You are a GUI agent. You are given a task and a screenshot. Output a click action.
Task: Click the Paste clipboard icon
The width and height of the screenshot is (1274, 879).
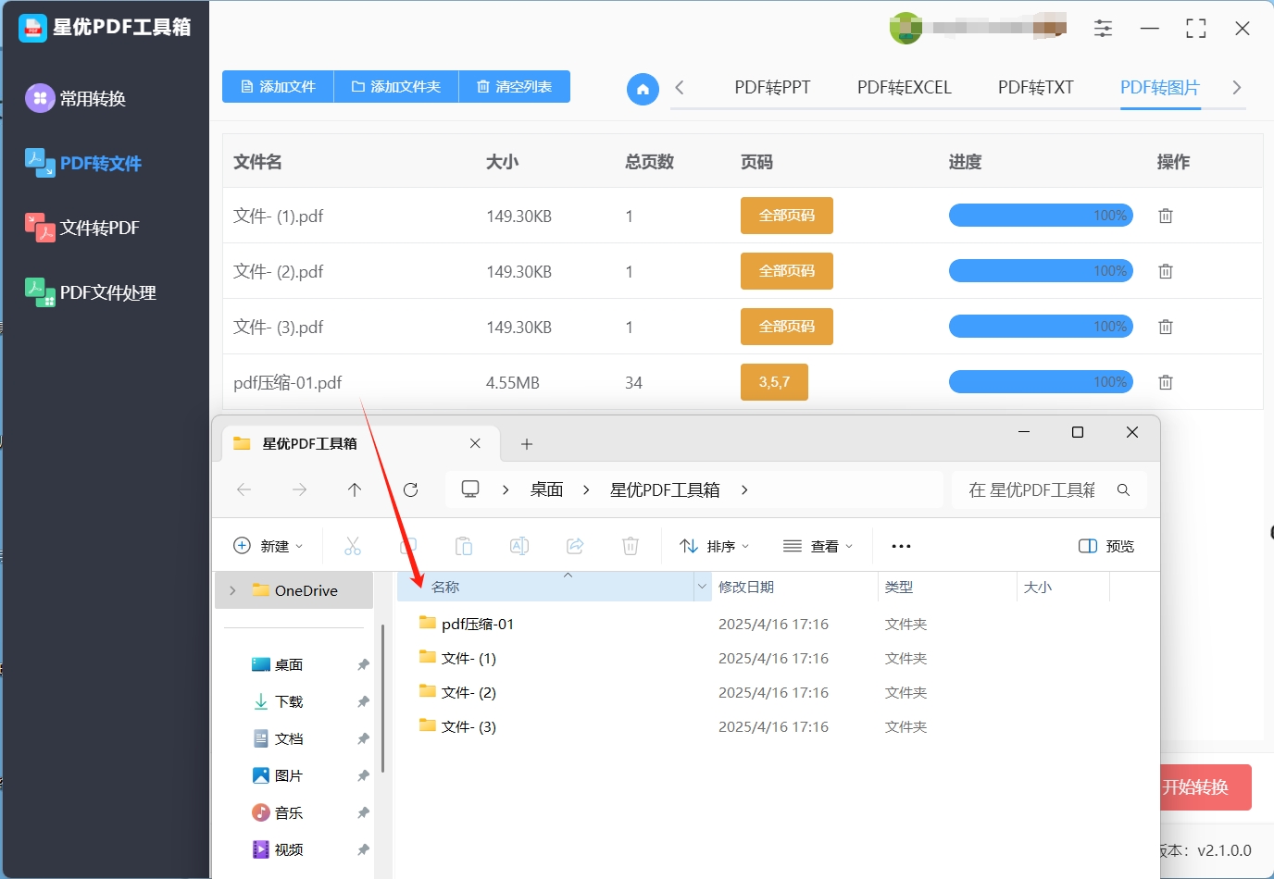(464, 546)
